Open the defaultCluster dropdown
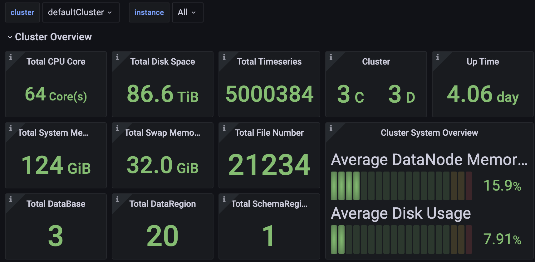This screenshot has width=535, height=262. click(81, 12)
